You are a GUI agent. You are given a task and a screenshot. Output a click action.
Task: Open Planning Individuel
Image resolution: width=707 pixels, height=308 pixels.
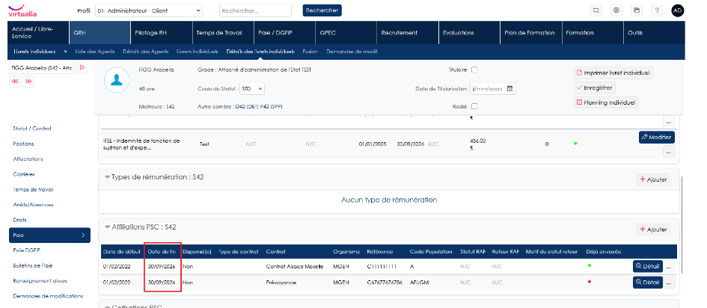606,102
